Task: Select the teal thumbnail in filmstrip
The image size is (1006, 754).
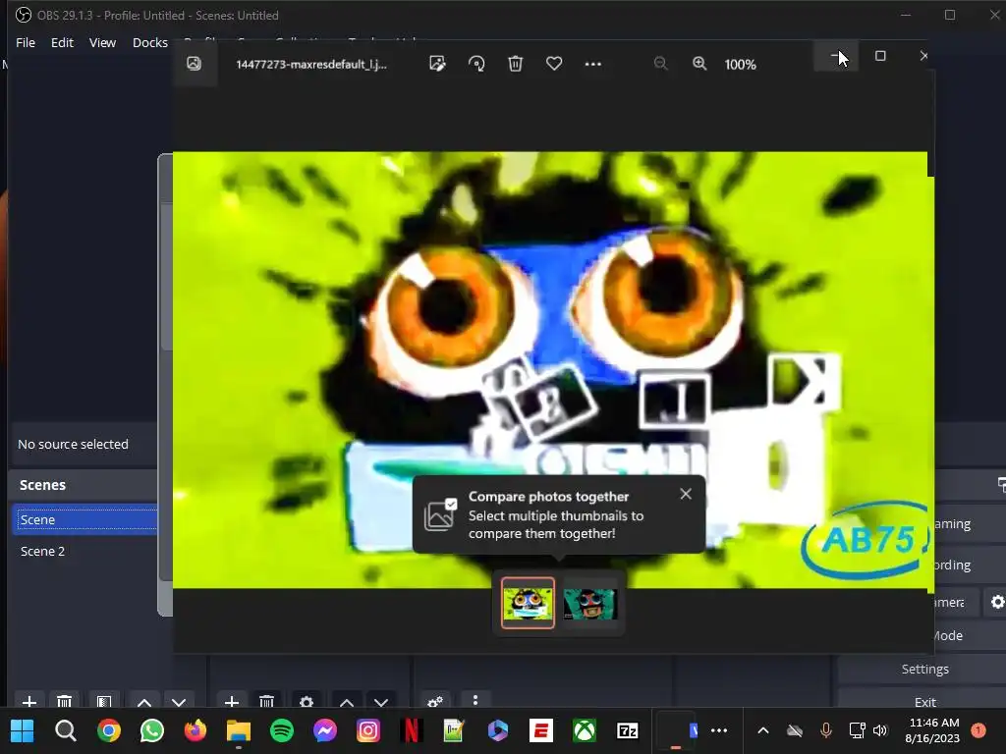Action: [x=590, y=604]
